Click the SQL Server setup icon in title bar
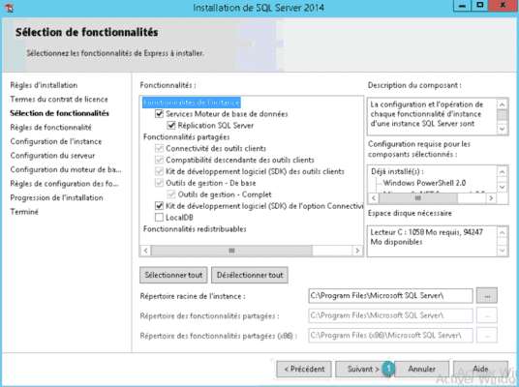The image size is (519, 387). [10, 8]
